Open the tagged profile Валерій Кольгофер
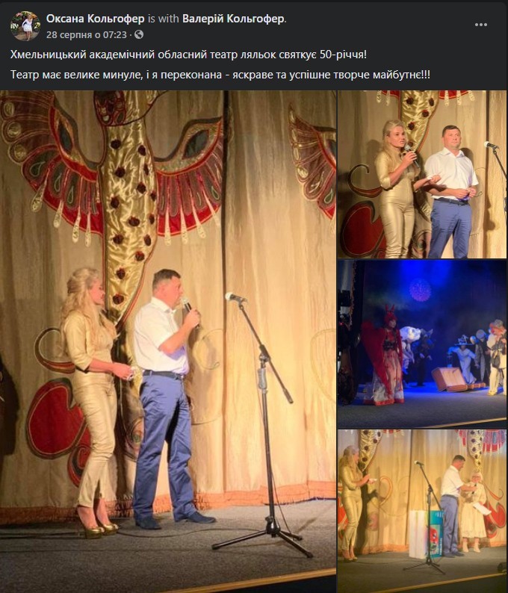 click(233, 19)
